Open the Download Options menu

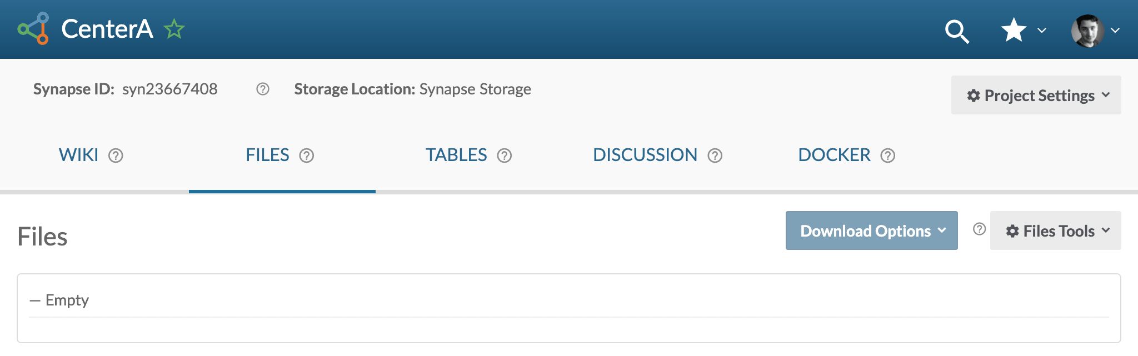click(x=871, y=230)
